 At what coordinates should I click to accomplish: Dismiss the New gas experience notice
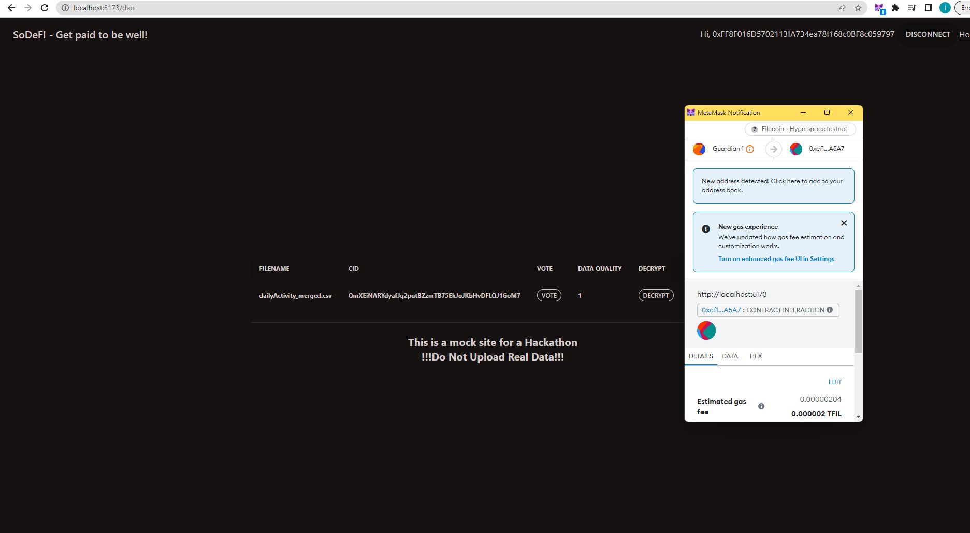pos(844,223)
